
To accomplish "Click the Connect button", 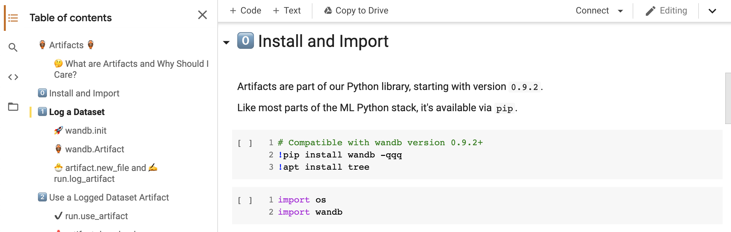I will tap(592, 11).
